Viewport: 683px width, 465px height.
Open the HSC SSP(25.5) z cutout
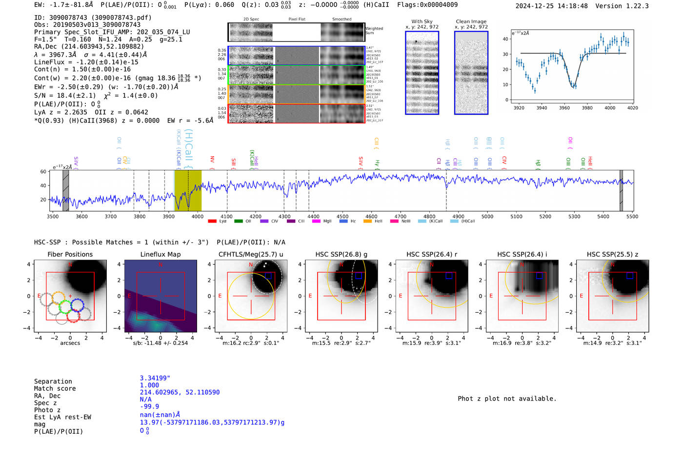tap(613, 296)
